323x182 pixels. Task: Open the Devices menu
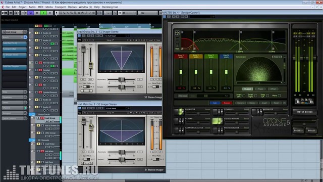click(72, 7)
